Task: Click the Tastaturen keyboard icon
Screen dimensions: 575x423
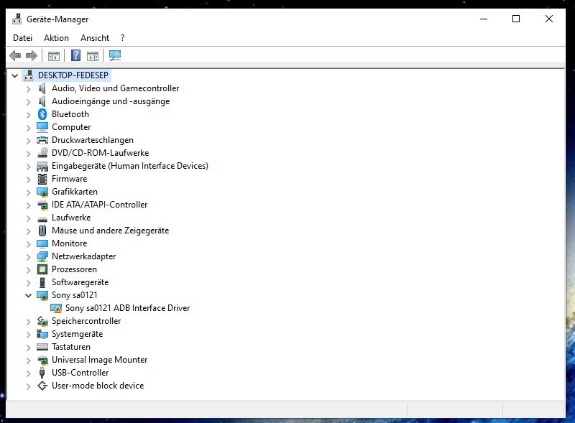Action: (x=42, y=347)
